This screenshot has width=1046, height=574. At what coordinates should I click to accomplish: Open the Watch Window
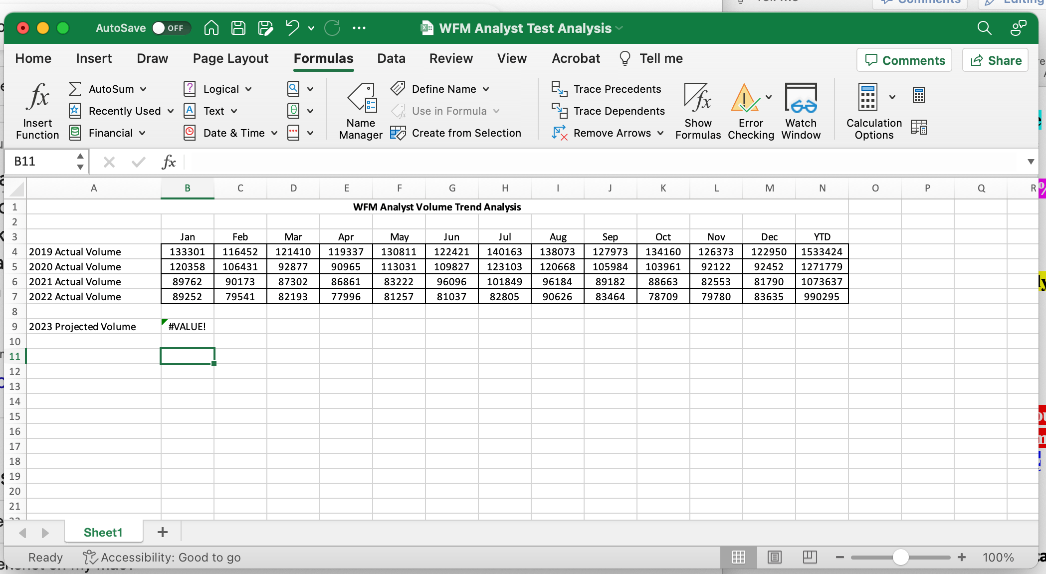tap(801, 98)
